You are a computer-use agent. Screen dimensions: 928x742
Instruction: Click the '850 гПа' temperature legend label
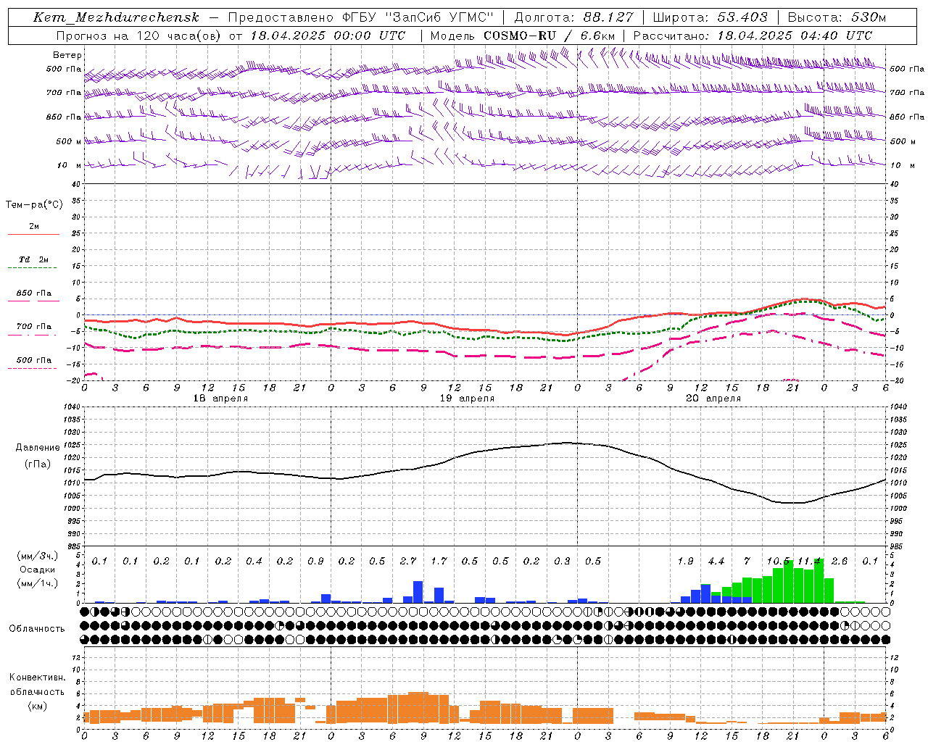pyautogui.click(x=34, y=293)
